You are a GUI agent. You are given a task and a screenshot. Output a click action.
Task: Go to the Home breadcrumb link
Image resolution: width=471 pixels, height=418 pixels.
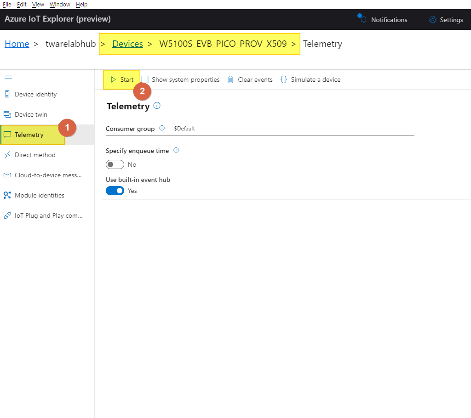coord(17,44)
